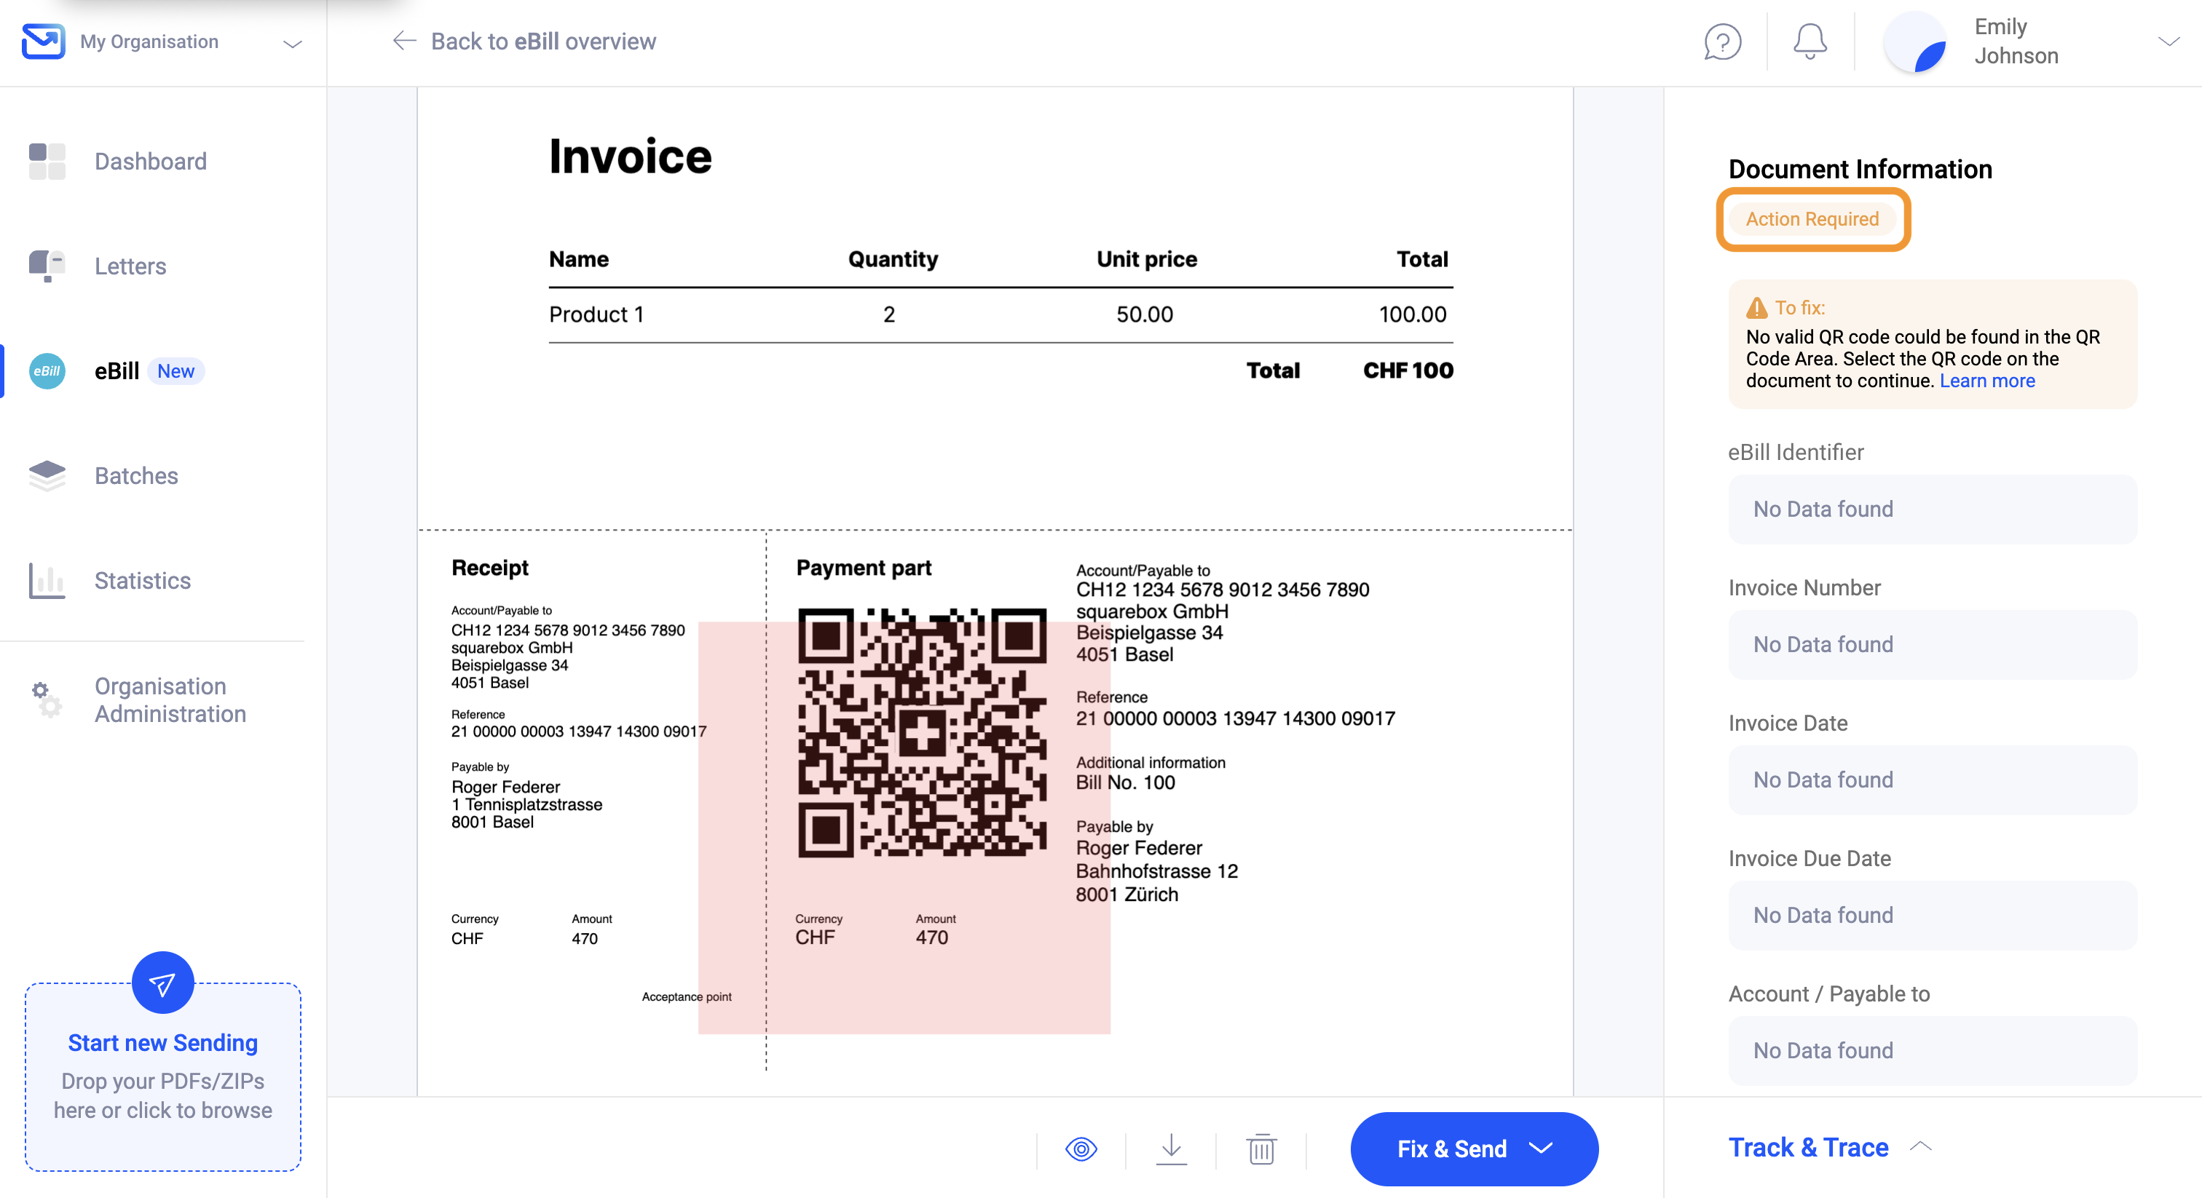The image size is (2202, 1198).
Task: Navigate to Batches
Action: (136, 476)
